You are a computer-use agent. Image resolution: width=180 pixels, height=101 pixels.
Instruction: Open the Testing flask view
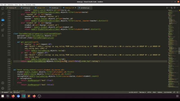pos(3,36)
